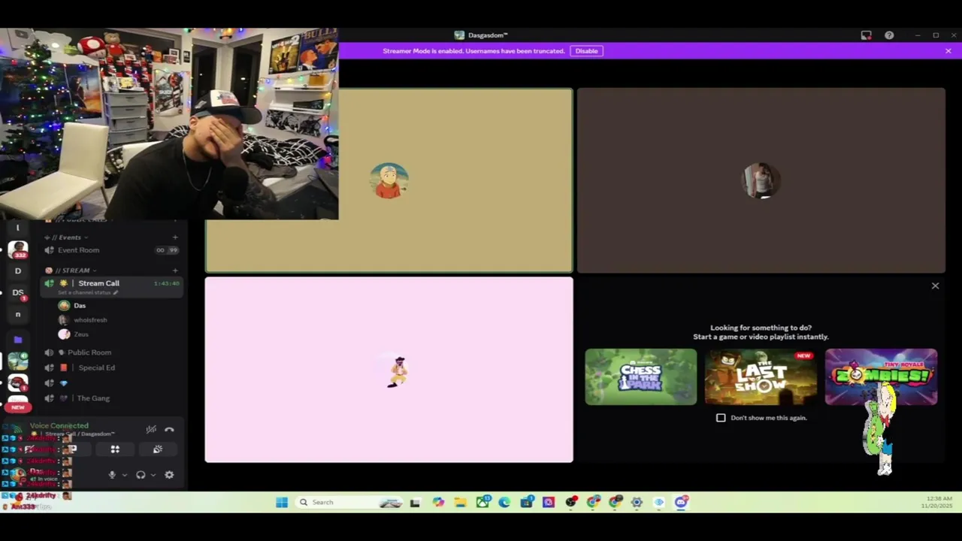Open the Help question mark icon
Image resolution: width=962 pixels, height=541 pixels.
[x=889, y=35]
